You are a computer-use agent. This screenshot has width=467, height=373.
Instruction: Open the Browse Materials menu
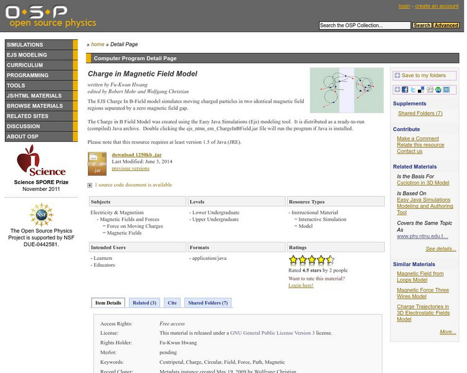tap(41, 106)
